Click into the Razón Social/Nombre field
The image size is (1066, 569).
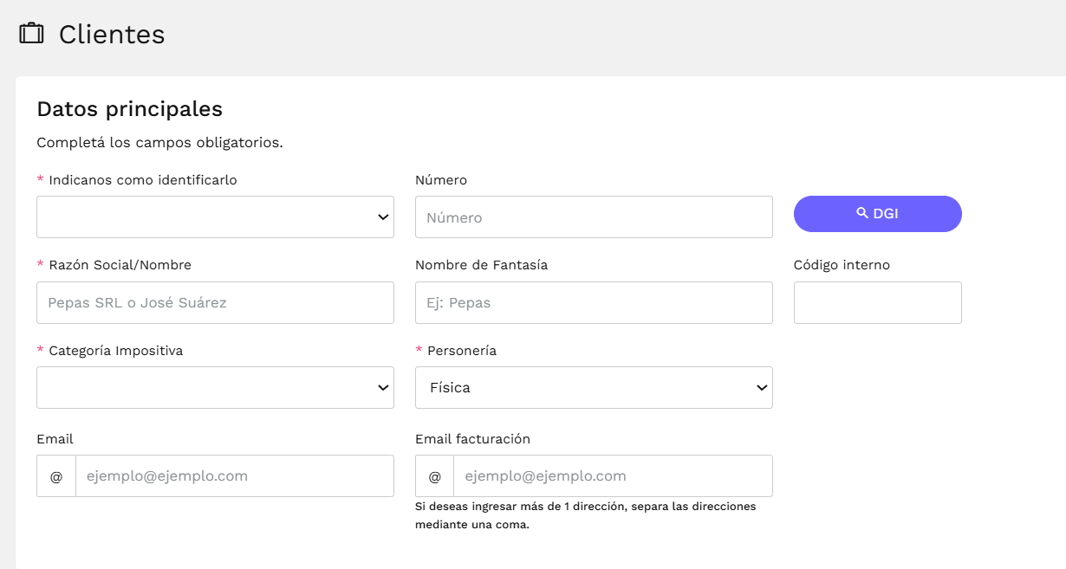pyautogui.click(x=215, y=302)
